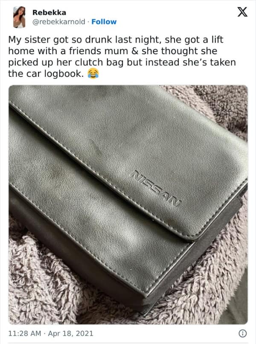Viewport: 256px width, 344px height.
Task: Follow the @rebekkarnold account
Action: coord(104,22)
